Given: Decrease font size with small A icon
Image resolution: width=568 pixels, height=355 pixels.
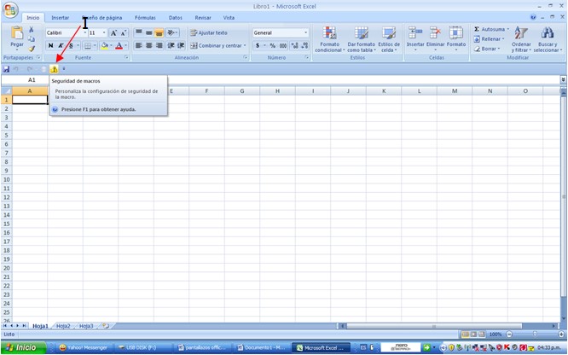Looking at the screenshot, I should [123, 33].
